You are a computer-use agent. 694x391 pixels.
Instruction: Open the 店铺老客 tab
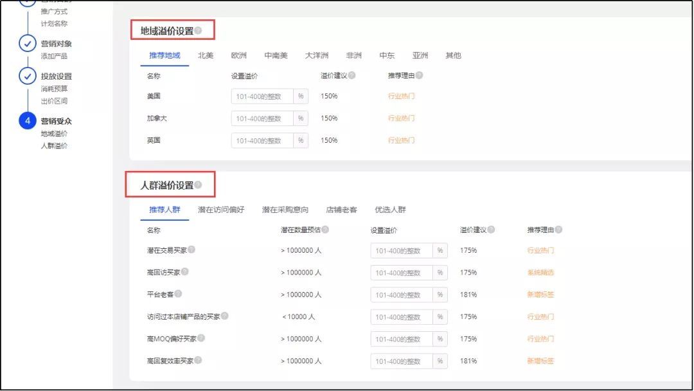point(341,210)
